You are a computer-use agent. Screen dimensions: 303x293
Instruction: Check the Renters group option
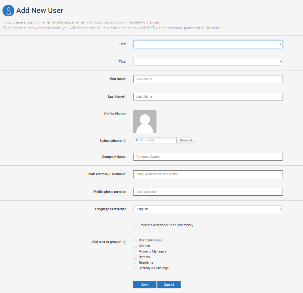[135, 257]
